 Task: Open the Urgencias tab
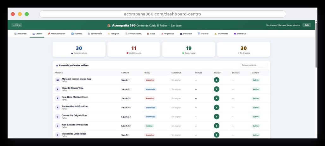pos(168,34)
